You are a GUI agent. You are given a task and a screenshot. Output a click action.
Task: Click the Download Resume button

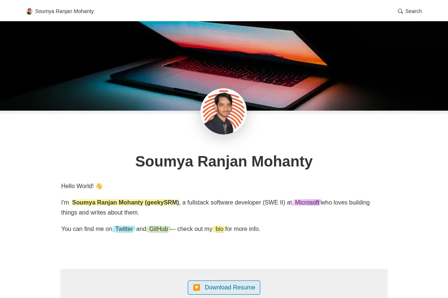(x=224, y=288)
